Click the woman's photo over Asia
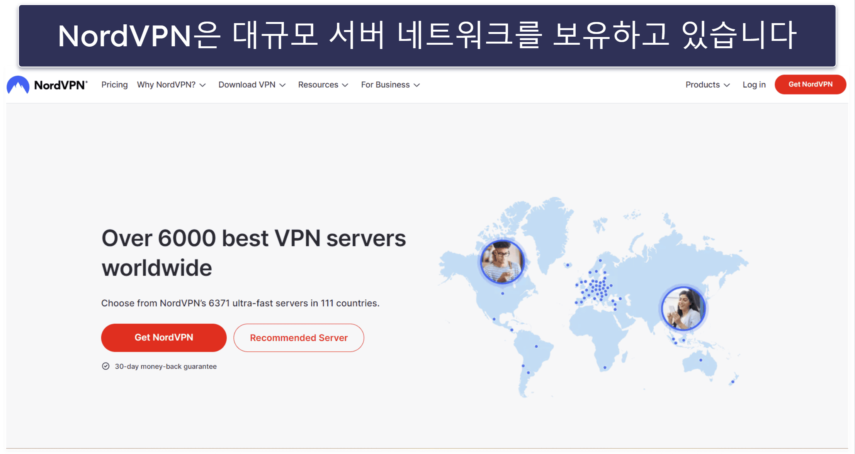The height and width of the screenshot is (454, 855). (x=683, y=308)
